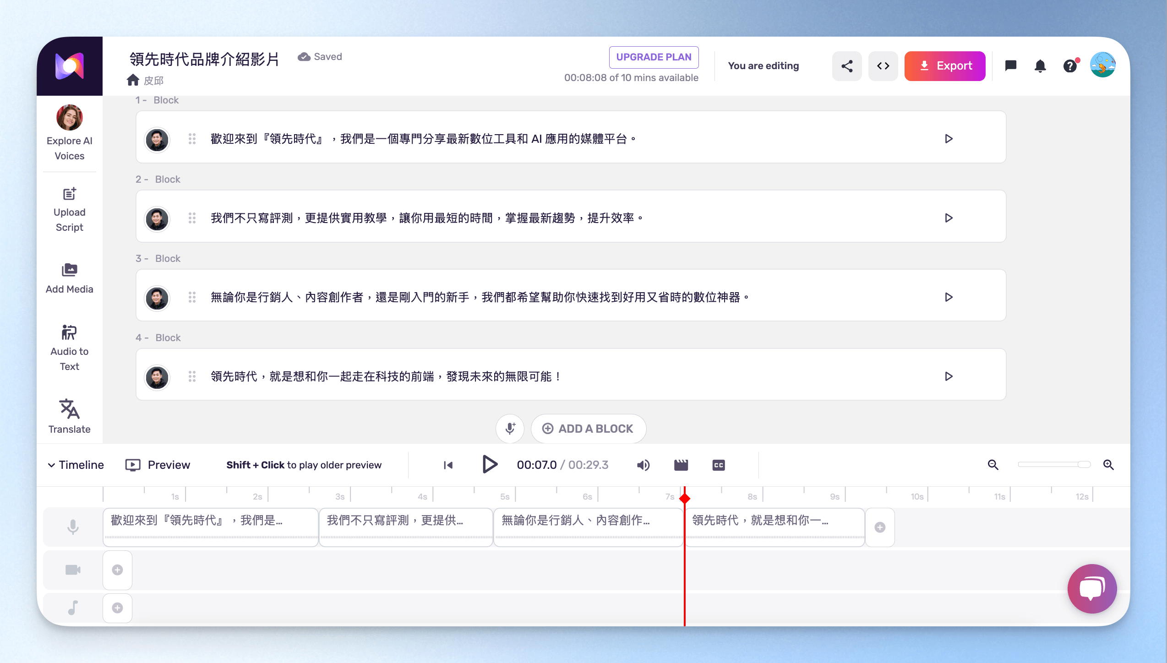Open the help question mark icon

[x=1070, y=66]
